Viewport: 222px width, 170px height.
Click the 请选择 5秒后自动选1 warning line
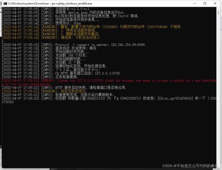(x=51, y=37)
